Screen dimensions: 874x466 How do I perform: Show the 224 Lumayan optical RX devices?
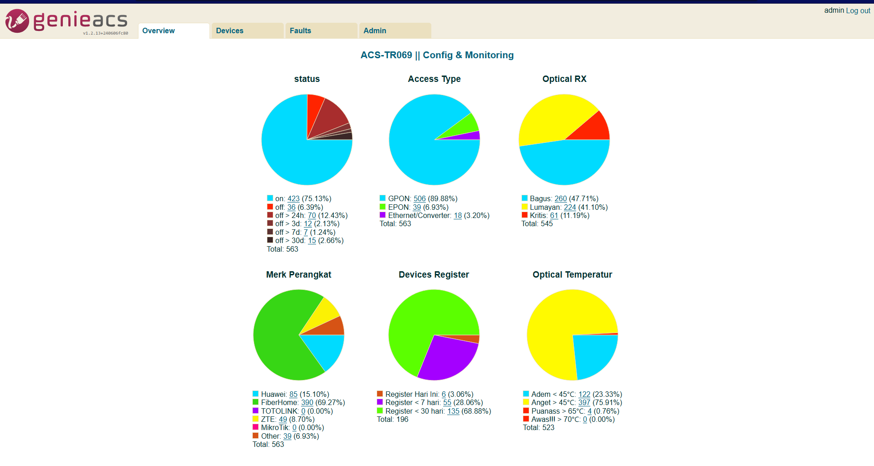coord(570,208)
